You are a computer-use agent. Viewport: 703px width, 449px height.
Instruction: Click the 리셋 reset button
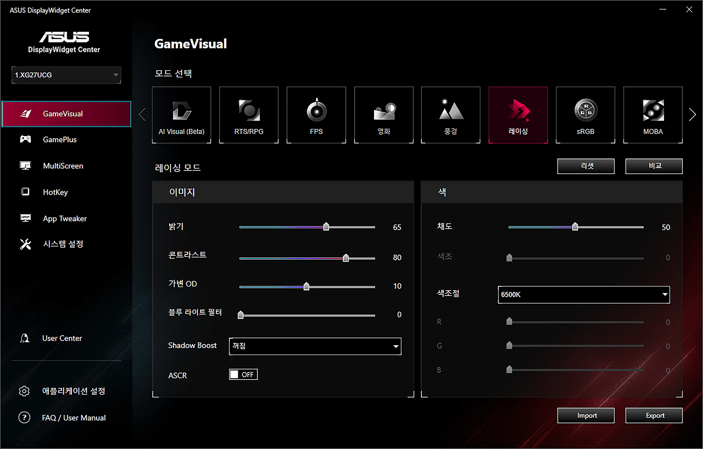(586, 166)
